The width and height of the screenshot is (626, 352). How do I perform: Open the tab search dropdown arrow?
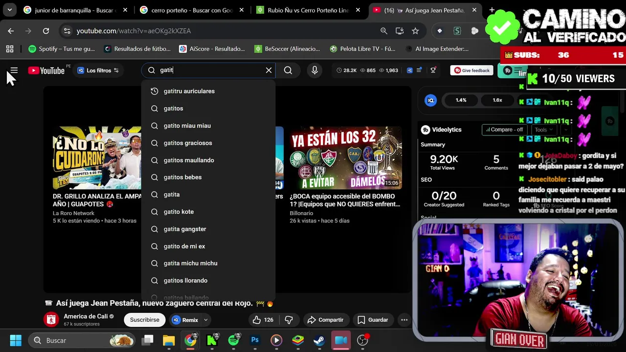[9, 10]
